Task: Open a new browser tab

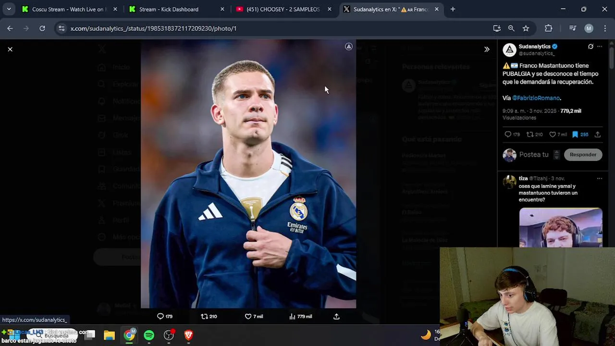Action: [x=453, y=9]
